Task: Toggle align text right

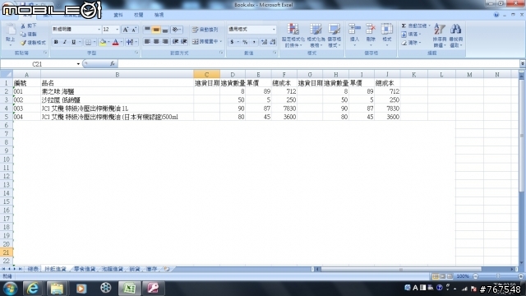Action: click(164, 41)
